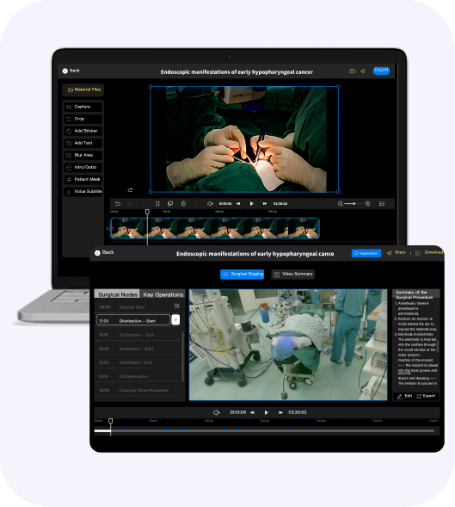Select the Disinfection – End node
Screen dimensions: 455x507
(138, 335)
